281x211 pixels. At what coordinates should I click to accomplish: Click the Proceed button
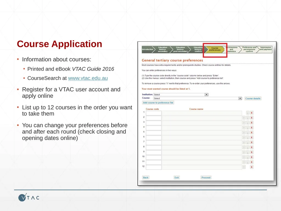[x=206, y=178]
